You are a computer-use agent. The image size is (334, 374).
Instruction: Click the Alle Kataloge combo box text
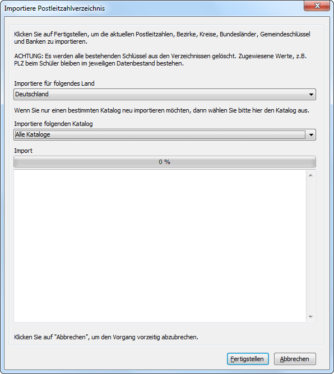tap(33, 135)
